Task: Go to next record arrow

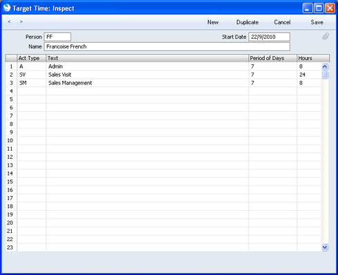Action: [x=21, y=21]
